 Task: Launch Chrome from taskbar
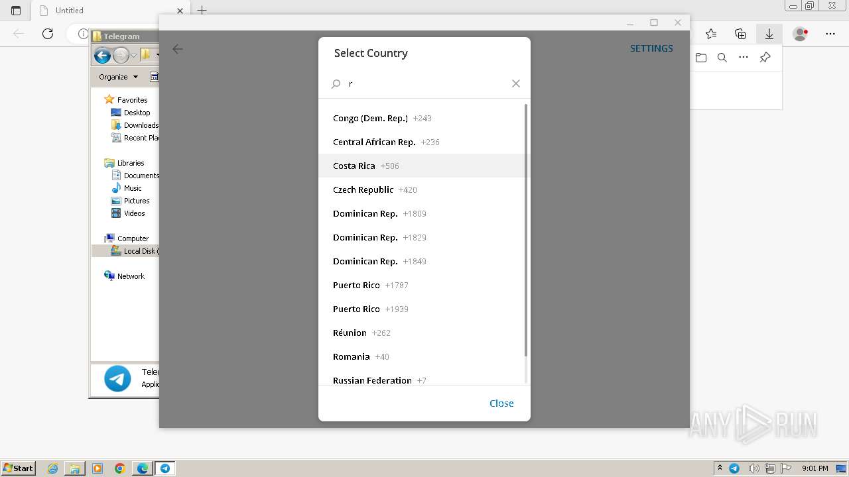[x=120, y=468]
